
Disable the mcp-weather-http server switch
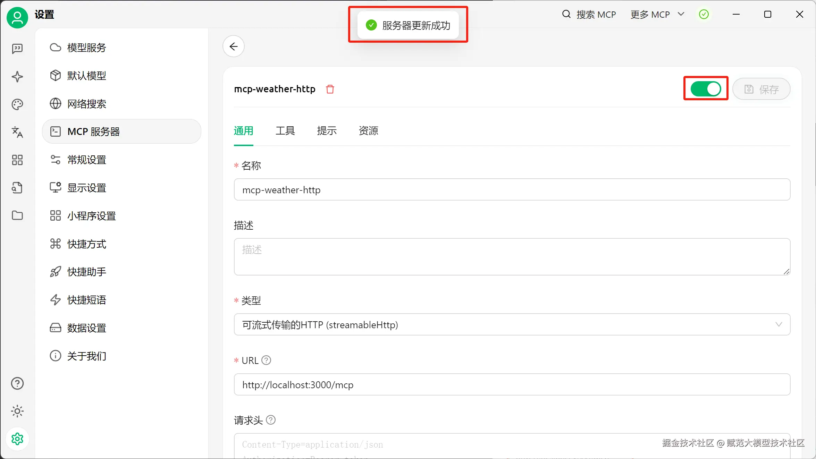point(706,89)
